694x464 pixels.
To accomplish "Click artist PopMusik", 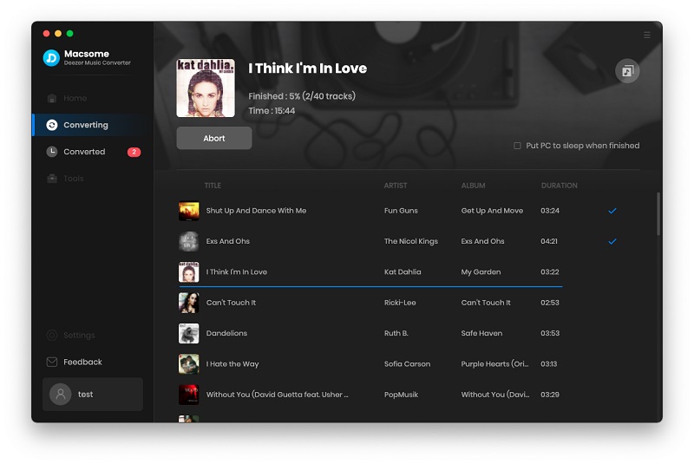I will [401, 395].
